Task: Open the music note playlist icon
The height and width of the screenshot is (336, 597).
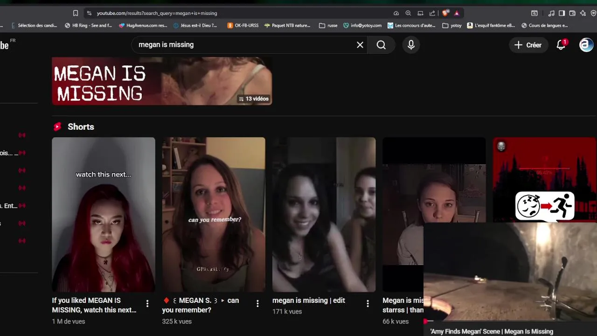Action: click(x=551, y=13)
